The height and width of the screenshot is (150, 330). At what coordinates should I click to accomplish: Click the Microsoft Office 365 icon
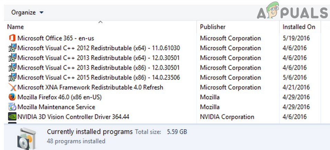(x=12, y=38)
